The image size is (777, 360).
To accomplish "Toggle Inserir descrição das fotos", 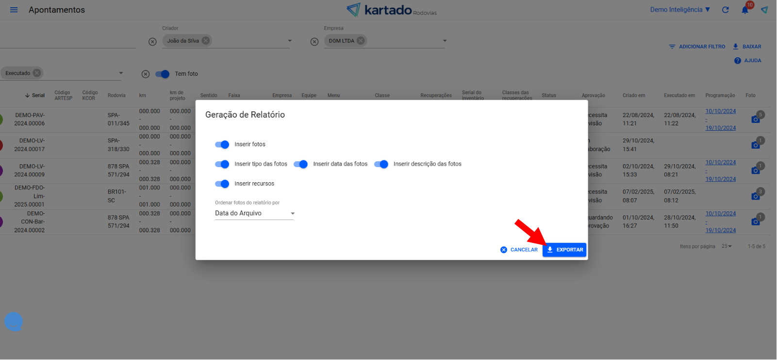I will (x=381, y=164).
